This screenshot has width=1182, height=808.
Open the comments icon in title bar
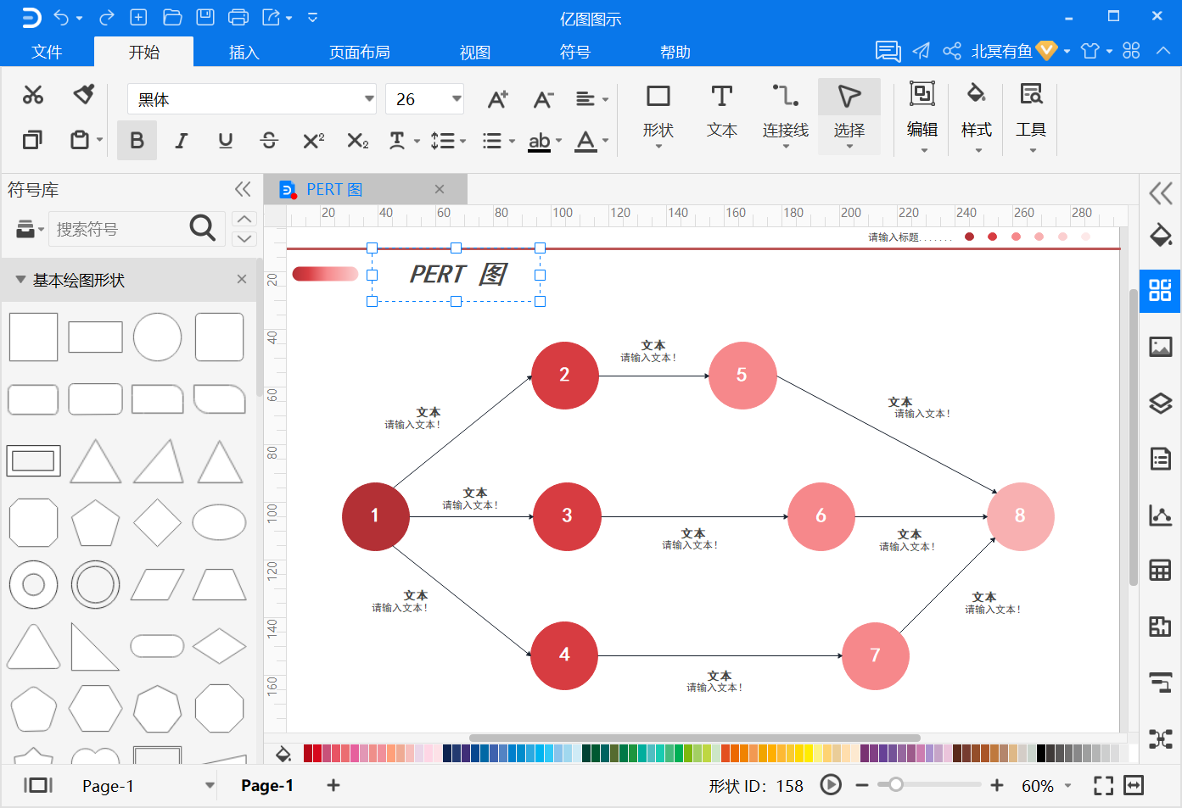point(888,51)
